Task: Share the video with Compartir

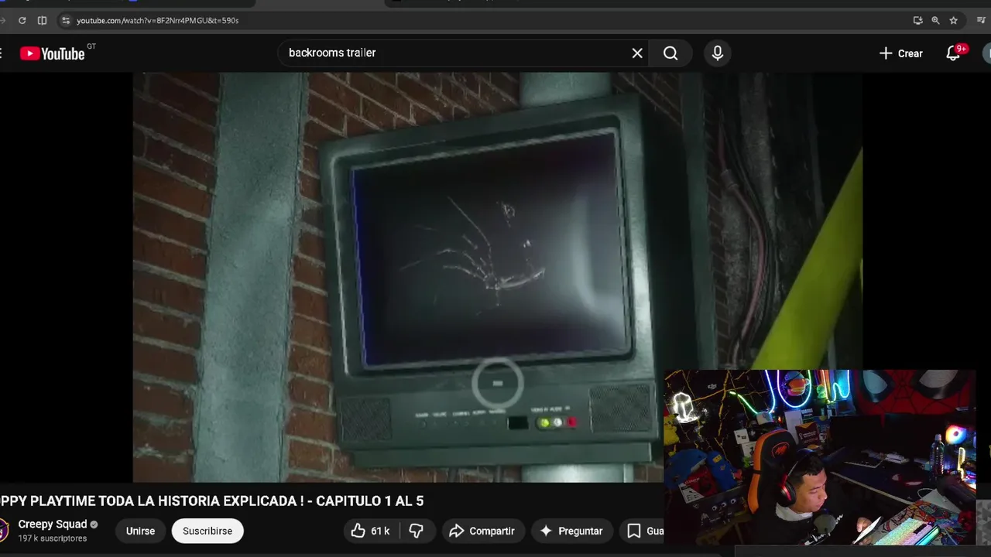Action: (x=482, y=531)
